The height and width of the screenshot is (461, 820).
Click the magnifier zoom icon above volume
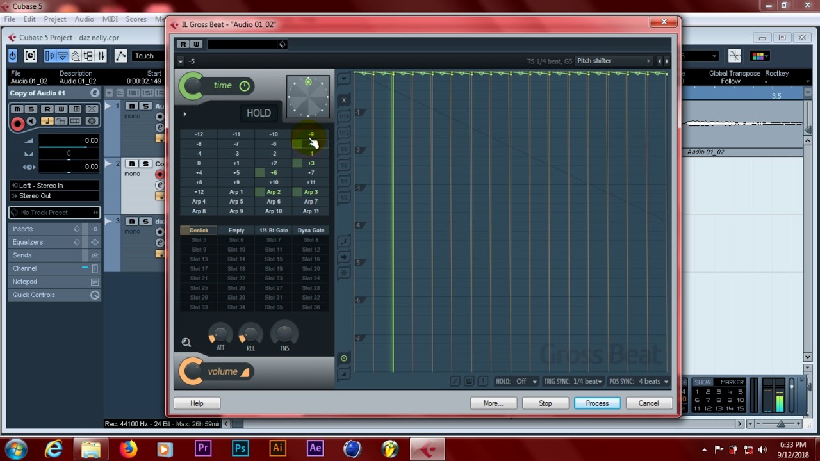pyautogui.click(x=186, y=343)
